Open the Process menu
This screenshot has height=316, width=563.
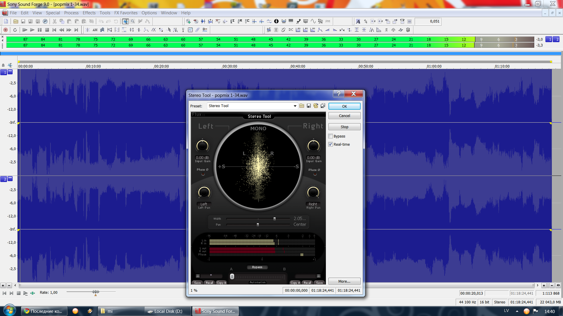pos(71,13)
